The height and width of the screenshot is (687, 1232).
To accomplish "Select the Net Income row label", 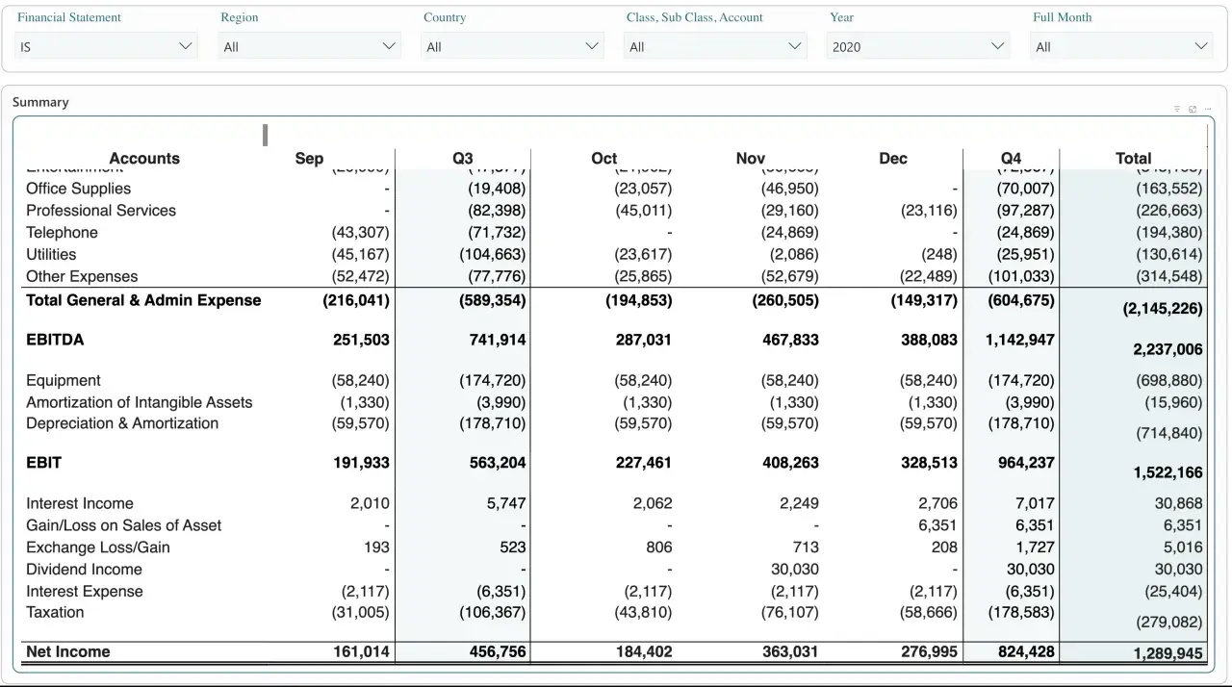I will 68,651.
